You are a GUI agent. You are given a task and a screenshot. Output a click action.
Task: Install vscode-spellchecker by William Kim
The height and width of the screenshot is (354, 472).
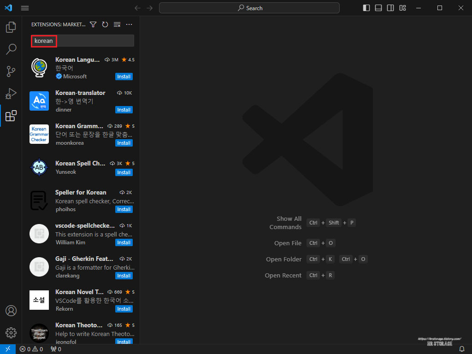pos(124,242)
